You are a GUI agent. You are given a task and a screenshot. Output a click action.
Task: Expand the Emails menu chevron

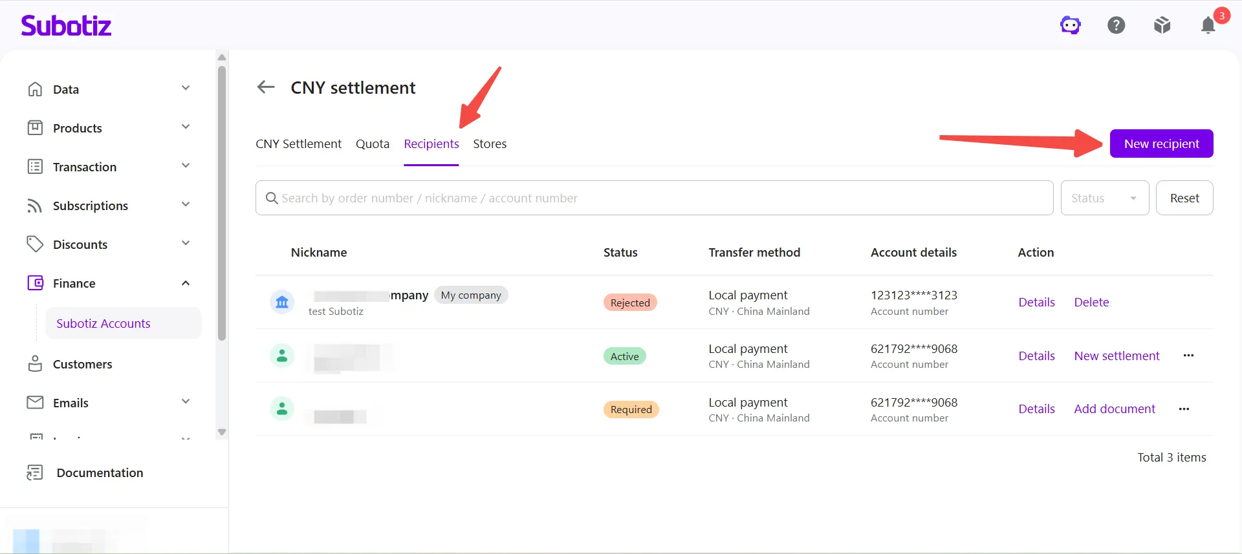(186, 401)
